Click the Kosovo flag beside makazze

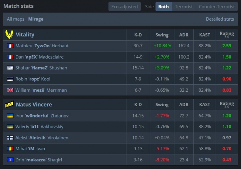(x=10, y=160)
